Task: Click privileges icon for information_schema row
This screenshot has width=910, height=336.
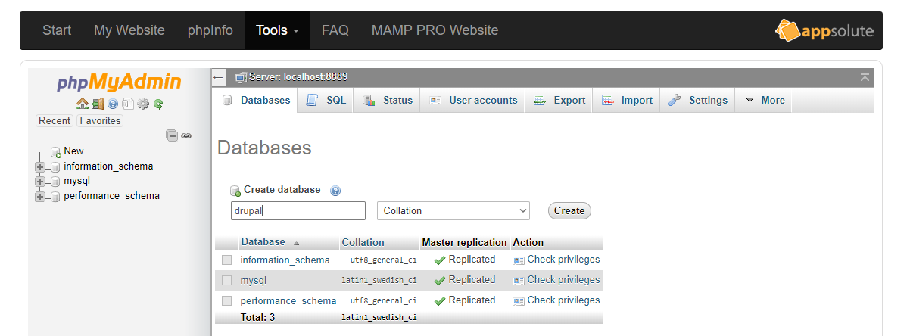Action: (519, 260)
